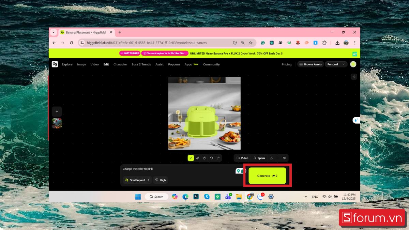Screen dimensions: 409x230
Task: Open Photoshop from the taskbar
Action: [x=196, y=197]
